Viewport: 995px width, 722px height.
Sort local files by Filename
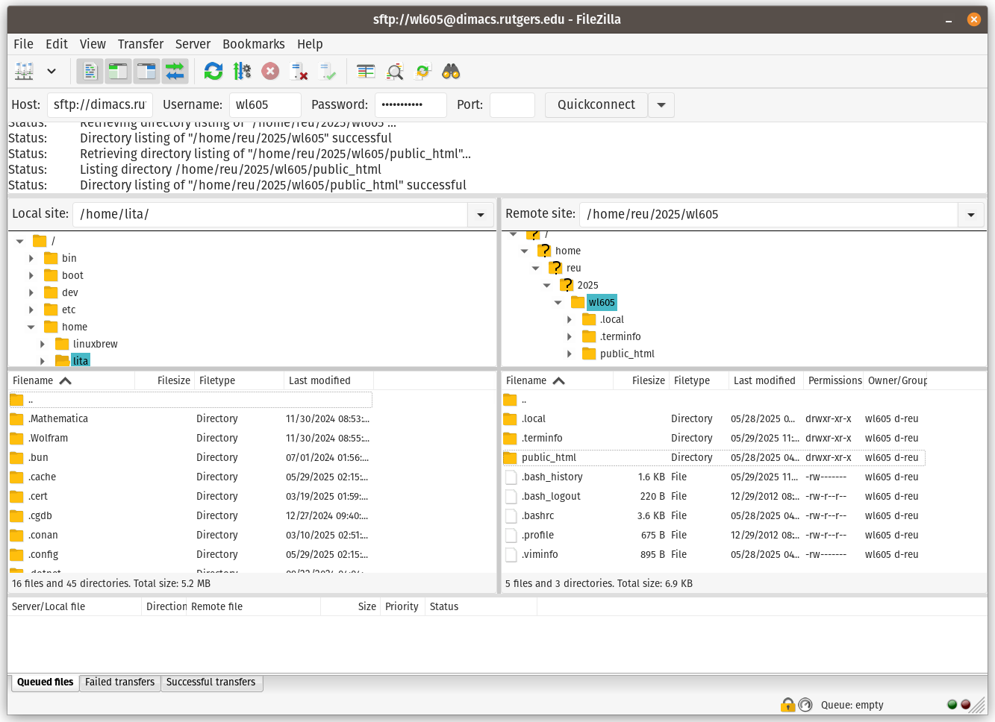click(72, 380)
